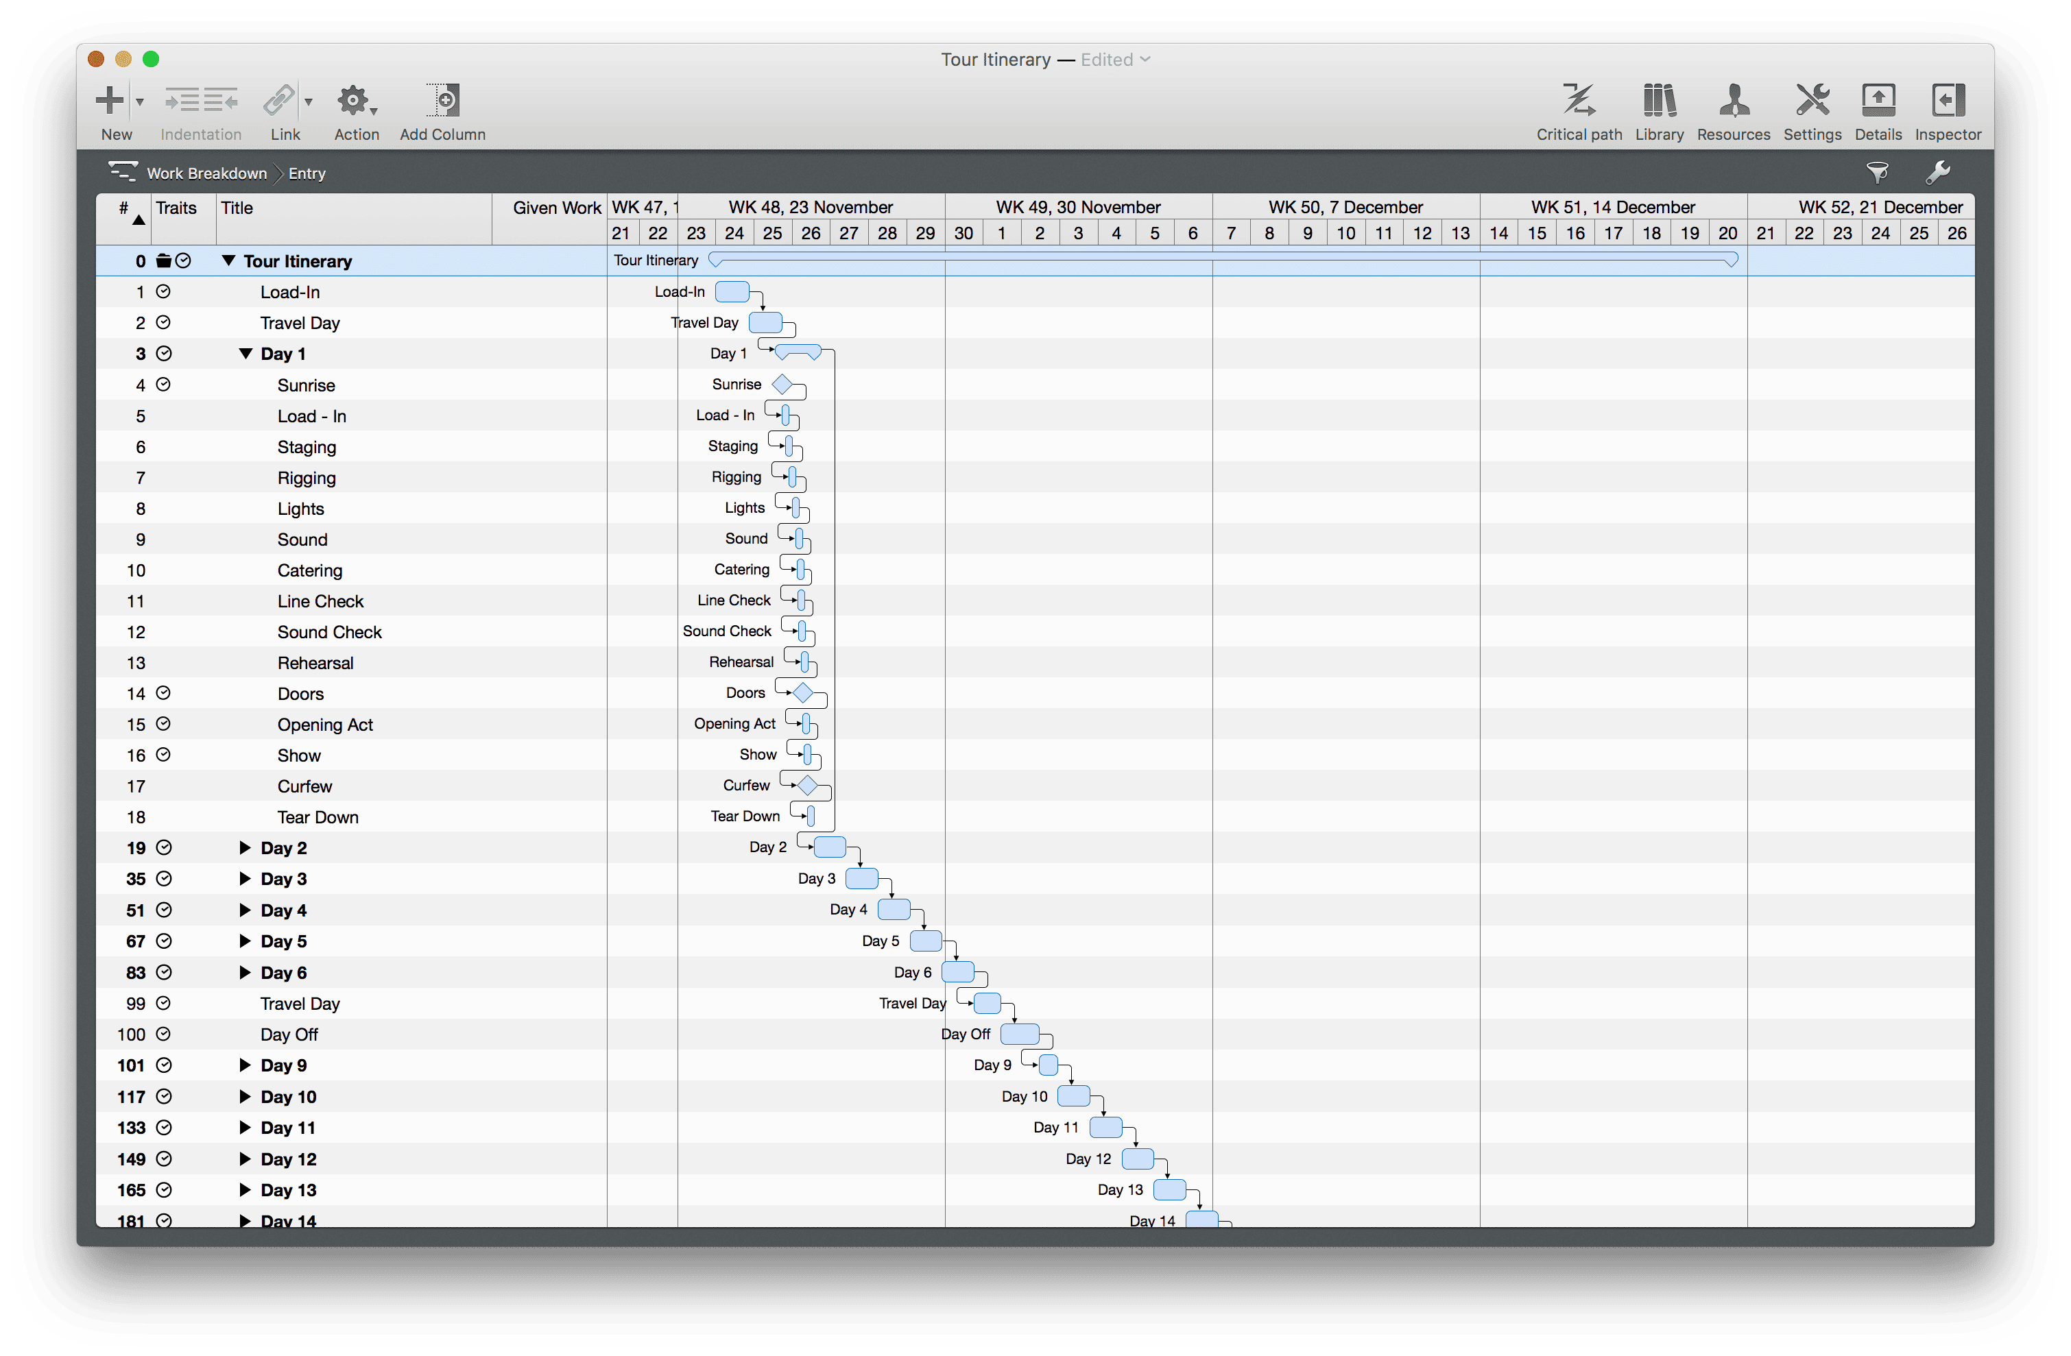This screenshot has width=2071, height=1356.
Task: Click the Entry view breadcrumb
Action: [307, 173]
